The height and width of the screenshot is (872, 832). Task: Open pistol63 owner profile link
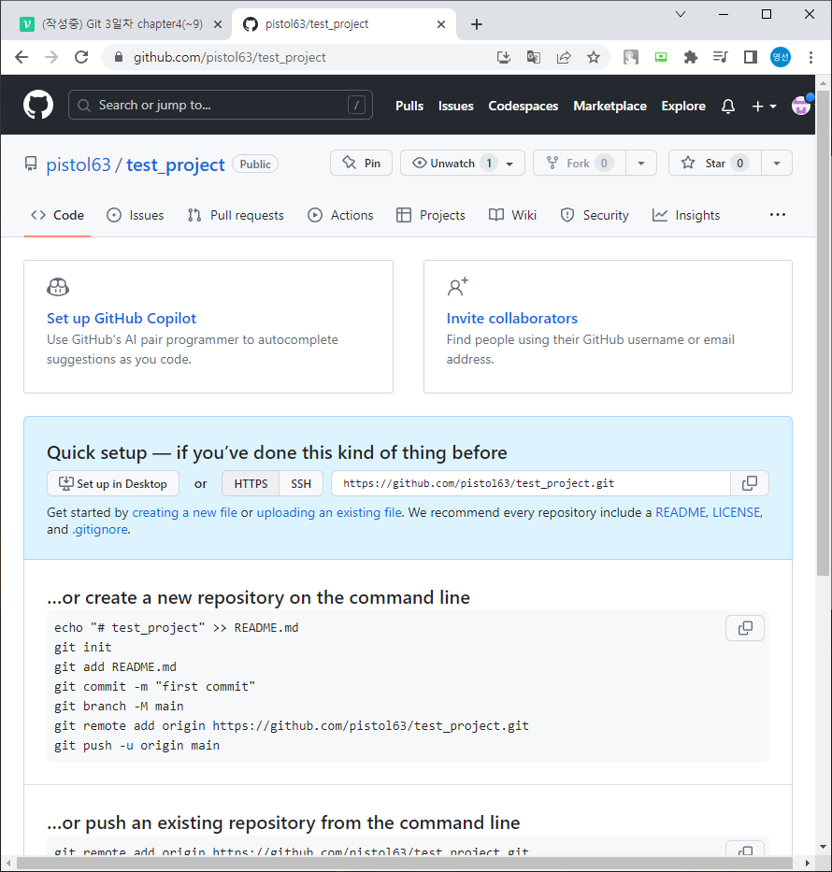[x=79, y=164]
